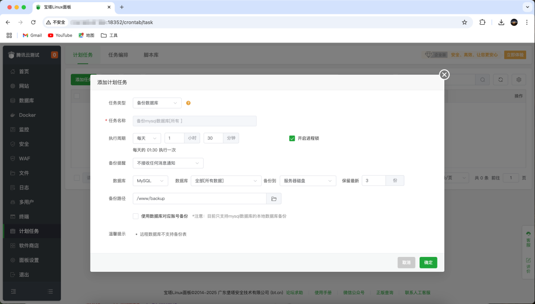
Task: Click the orange help icon next to 任务类型
Action: click(187, 103)
